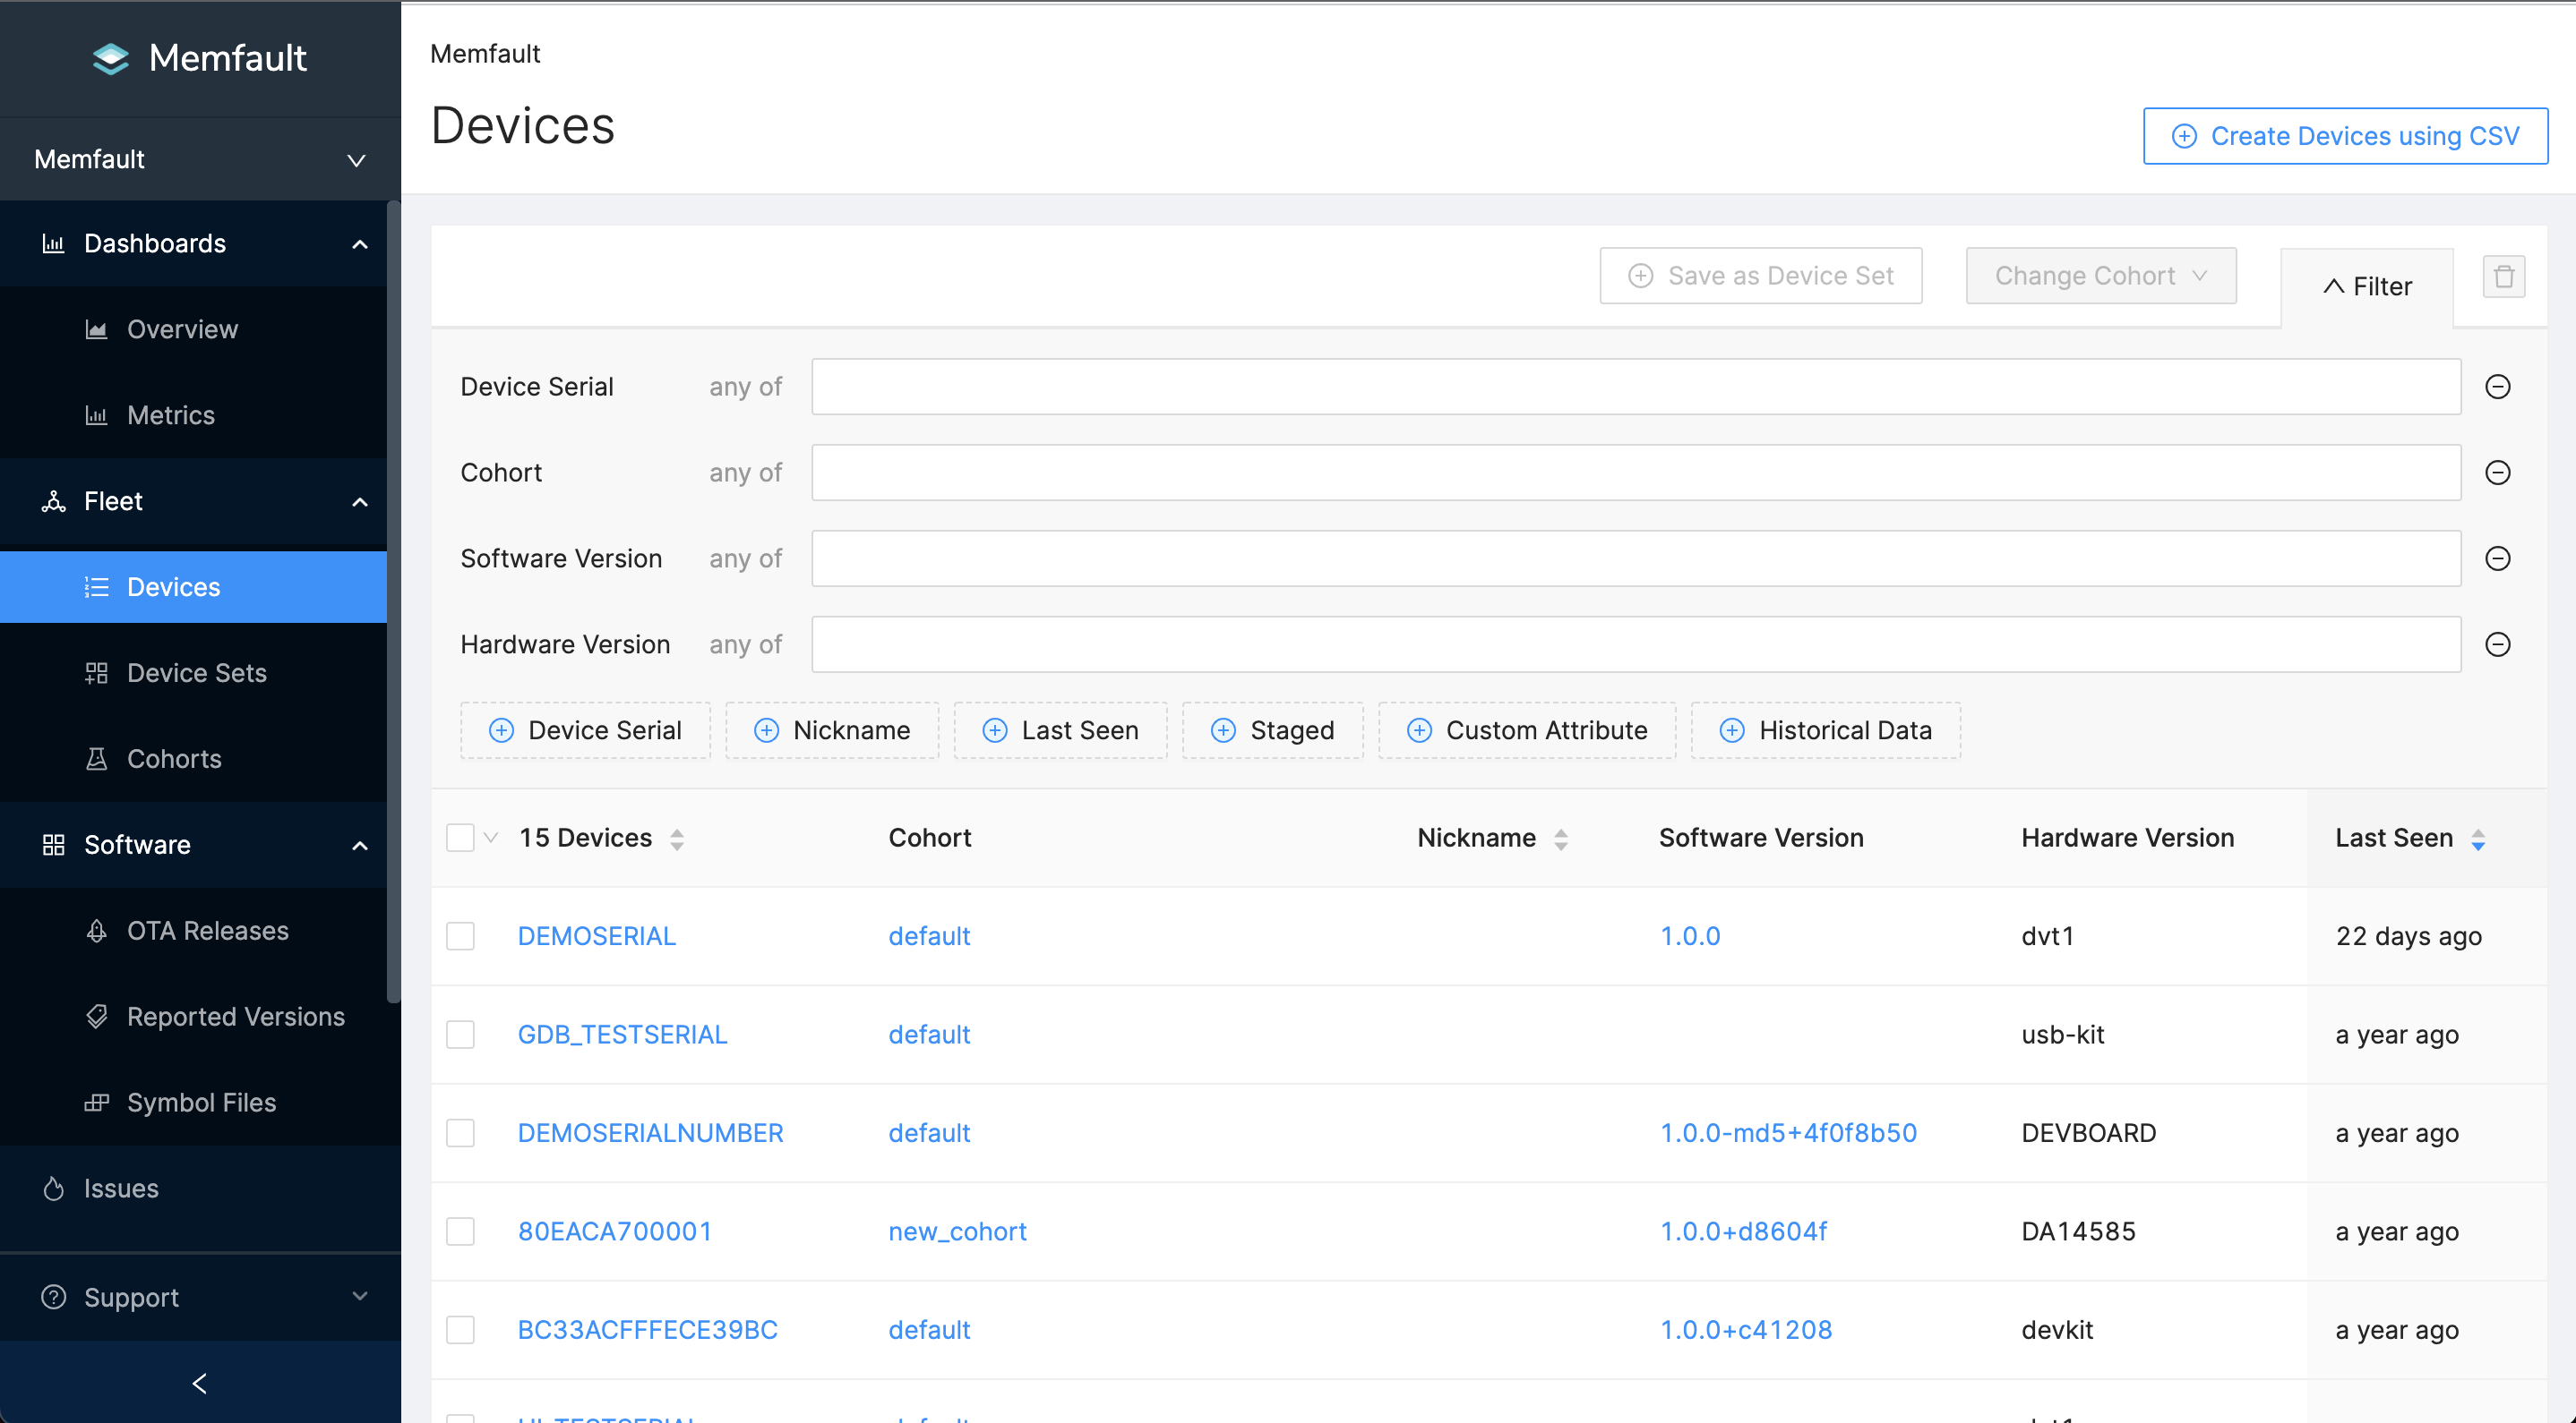The width and height of the screenshot is (2576, 1423).
Task: Remove the Device Serial filter row
Action: click(x=2498, y=387)
